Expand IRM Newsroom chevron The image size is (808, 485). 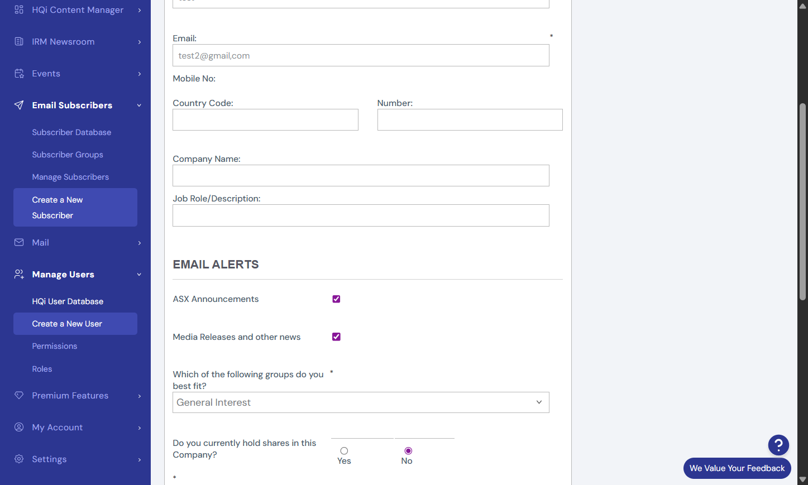(140, 42)
